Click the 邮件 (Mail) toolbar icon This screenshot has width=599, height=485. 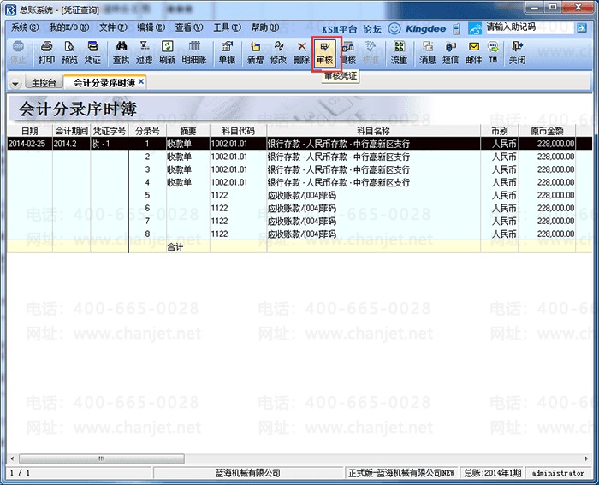(473, 52)
